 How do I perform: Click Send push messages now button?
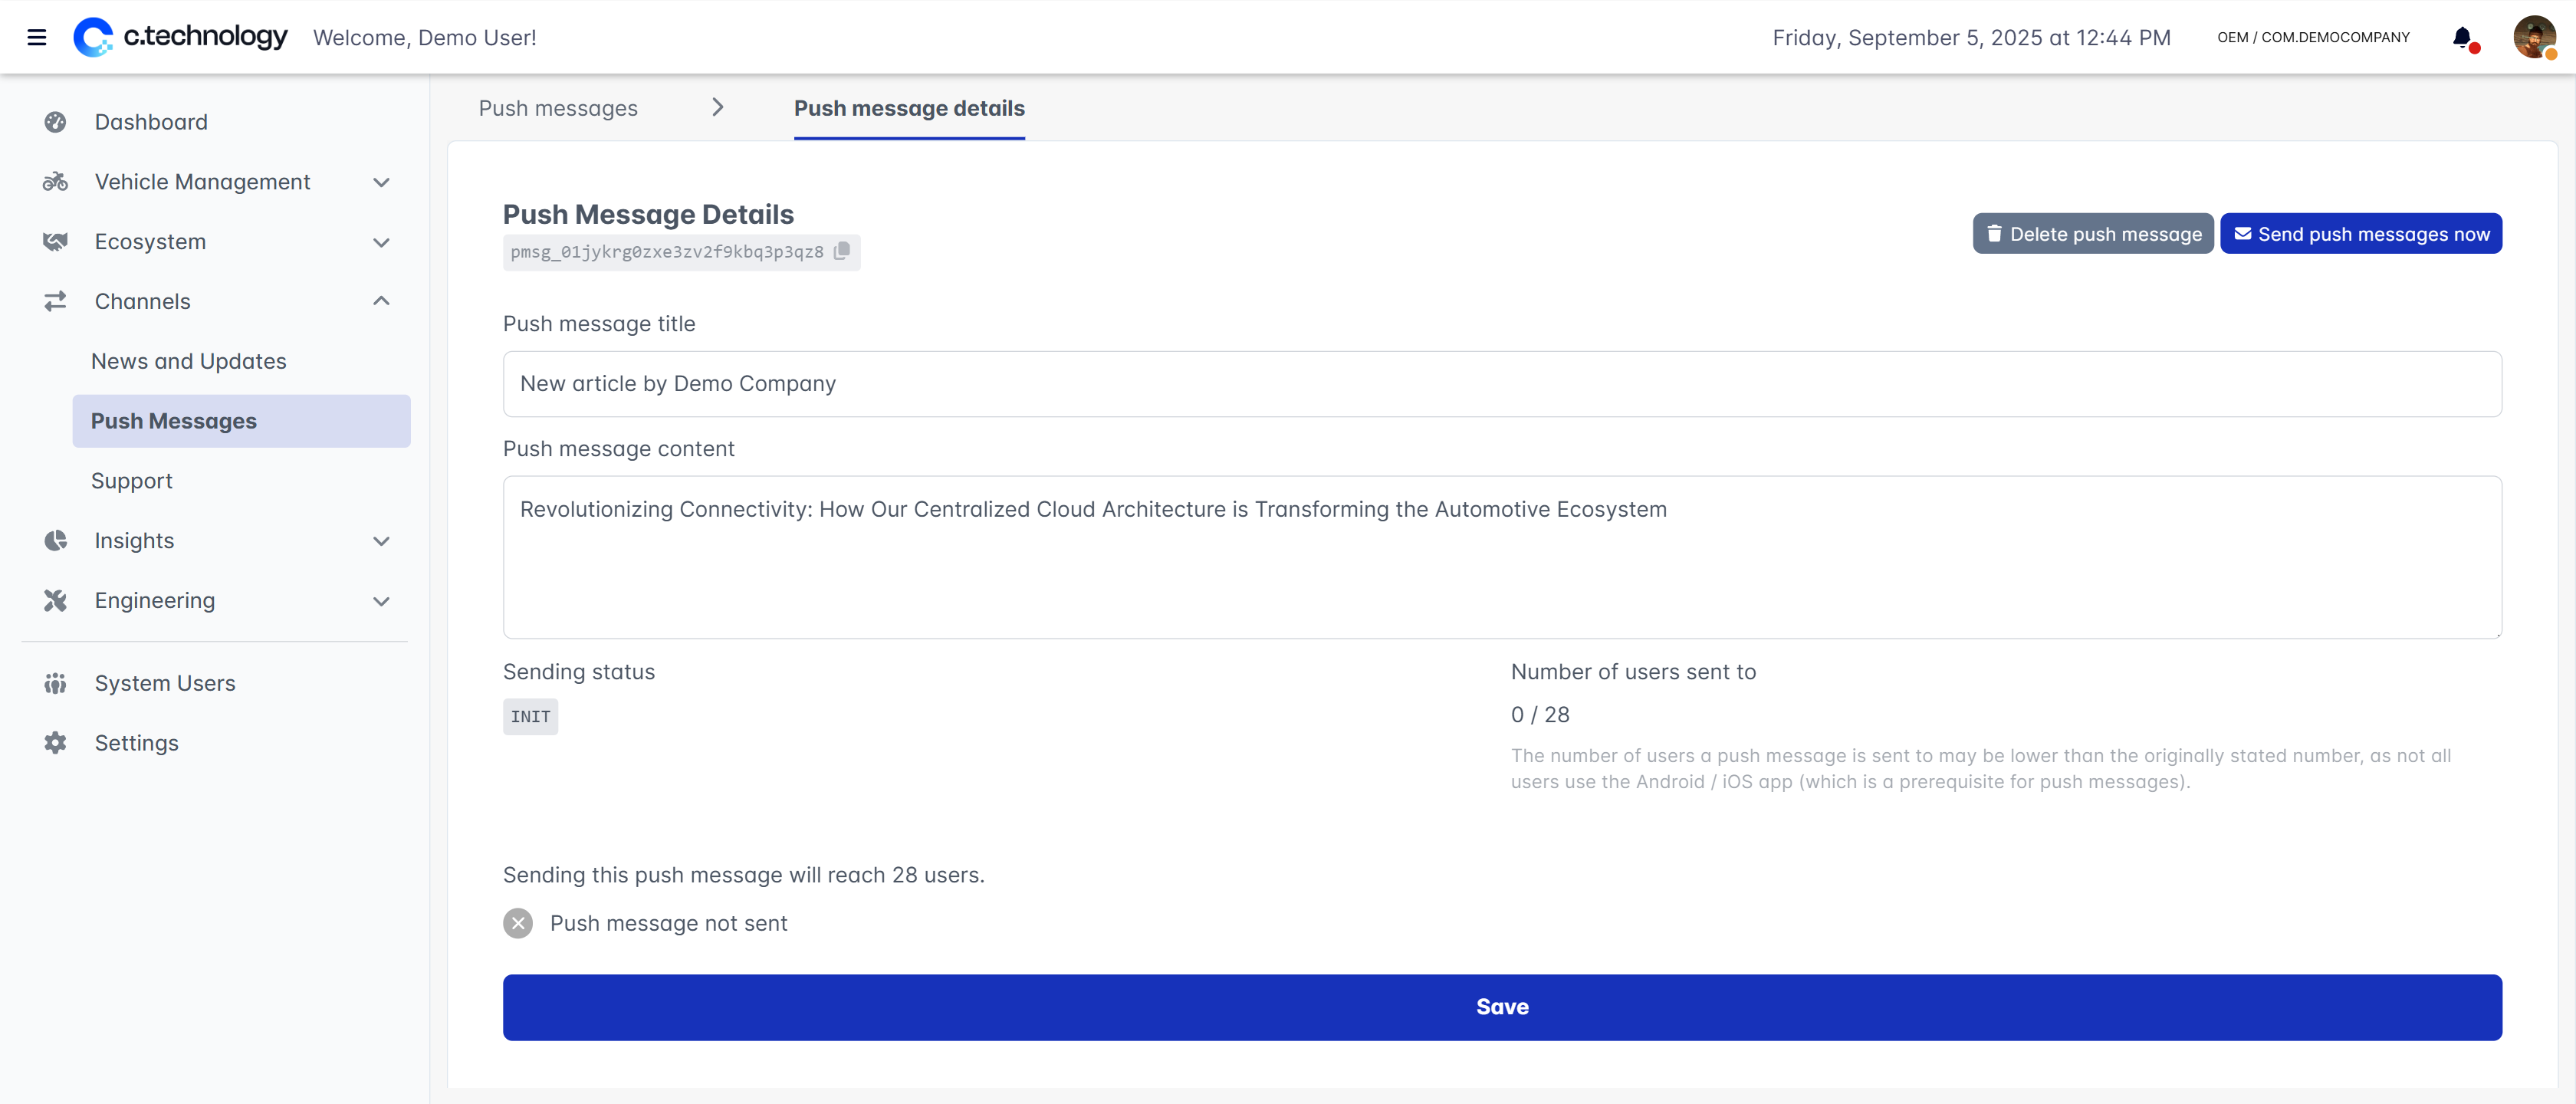[x=2361, y=234]
